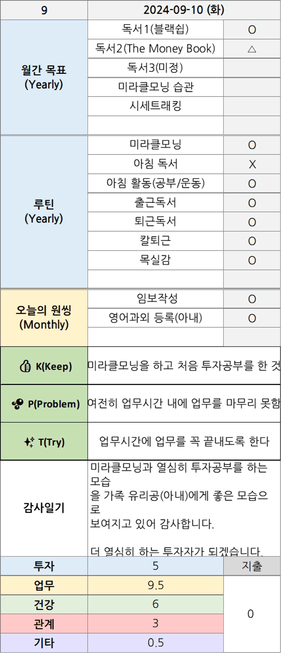Image resolution: width=281 pixels, height=653 pixels.
Task: Edit the 업무 hours value 9.5
Action: coord(155,585)
